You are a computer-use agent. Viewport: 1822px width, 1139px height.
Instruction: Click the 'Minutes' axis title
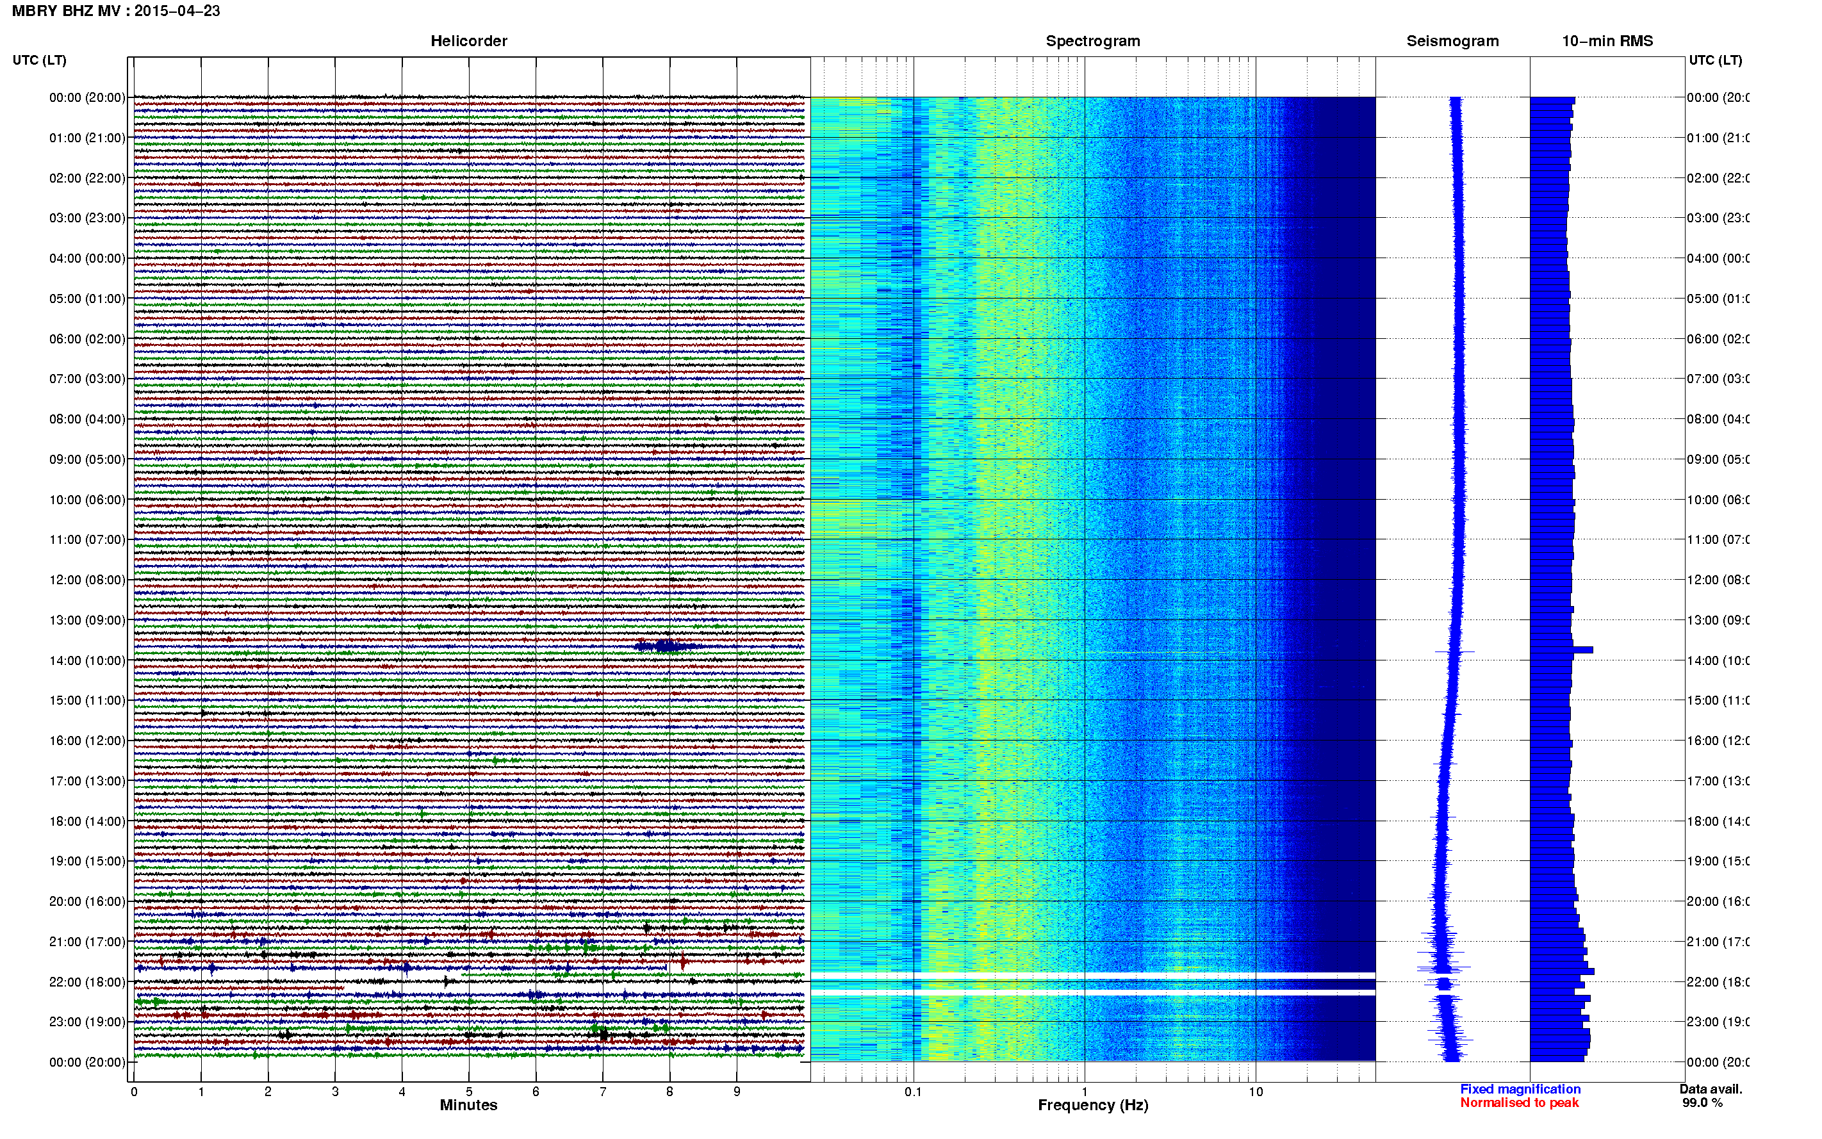click(x=468, y=1105)
